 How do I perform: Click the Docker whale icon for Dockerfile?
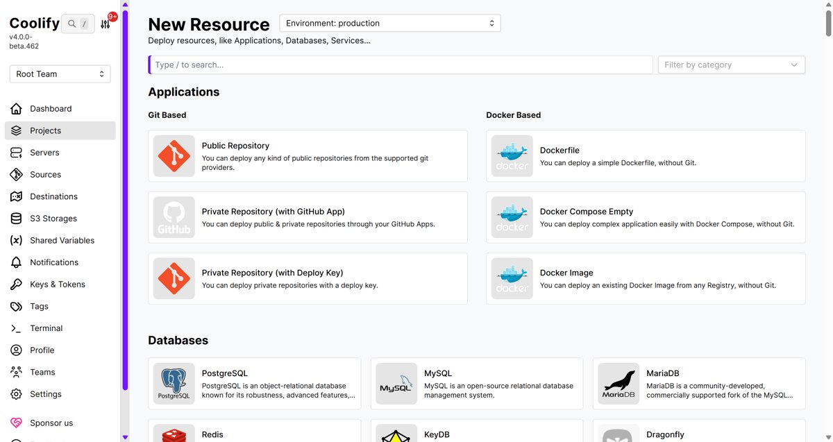[x=512, y=156]
